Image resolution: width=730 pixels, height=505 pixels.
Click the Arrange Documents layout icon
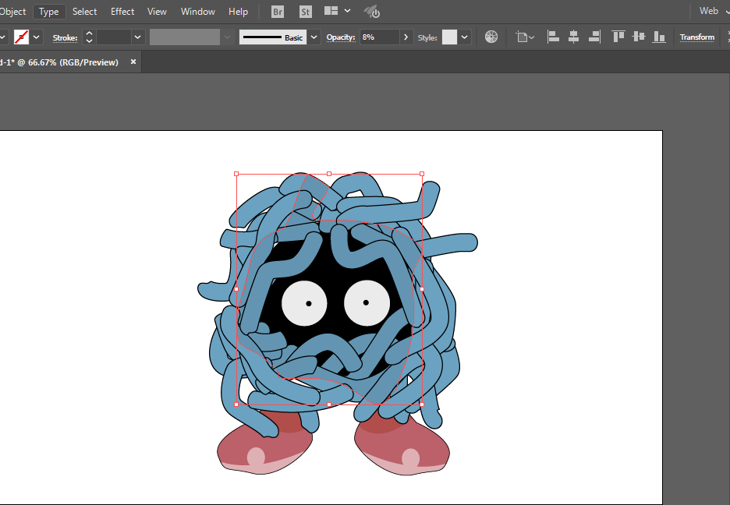331,12
